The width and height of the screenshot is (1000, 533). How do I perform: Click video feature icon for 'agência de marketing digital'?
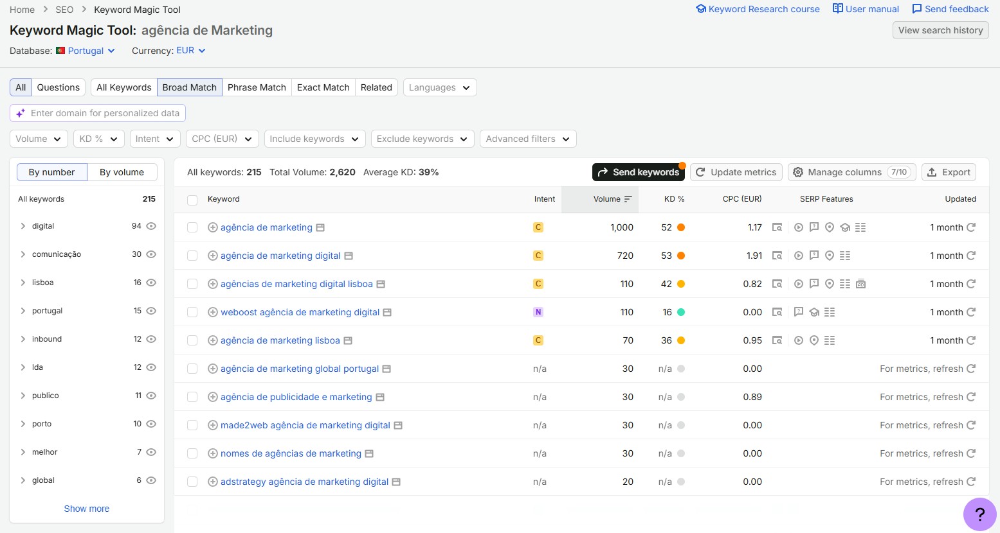pyautogui.click(x=799, y=256)
